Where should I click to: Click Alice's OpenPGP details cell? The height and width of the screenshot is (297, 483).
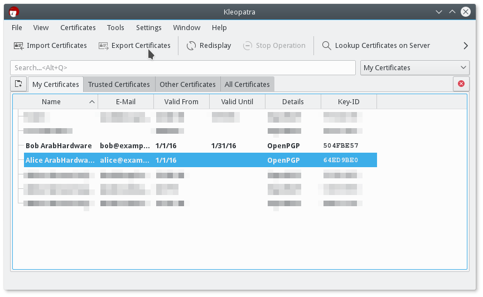[283, 160]
